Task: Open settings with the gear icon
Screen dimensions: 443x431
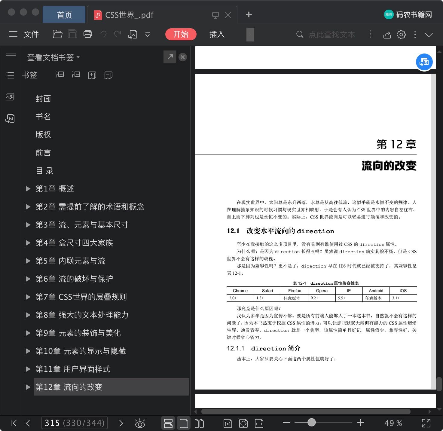Action: [x=401, y=35]
